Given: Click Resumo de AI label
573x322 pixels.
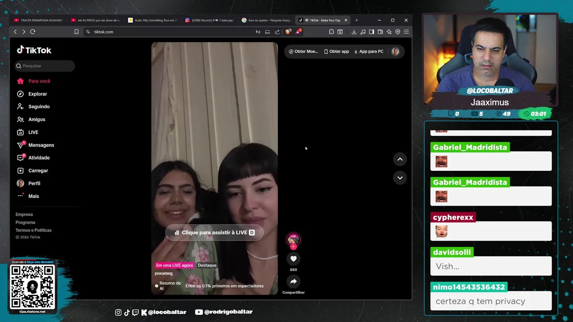Looking at the screenshot, I should click(x=168, y=286).
